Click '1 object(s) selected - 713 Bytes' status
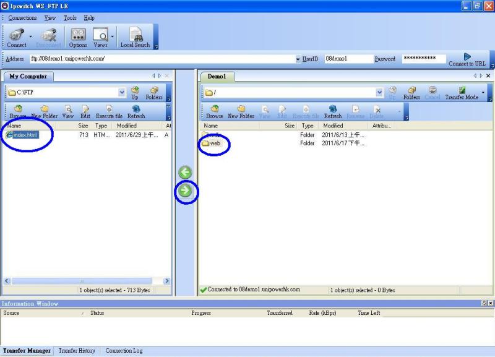Screen dimensions: 495x357 114,290
